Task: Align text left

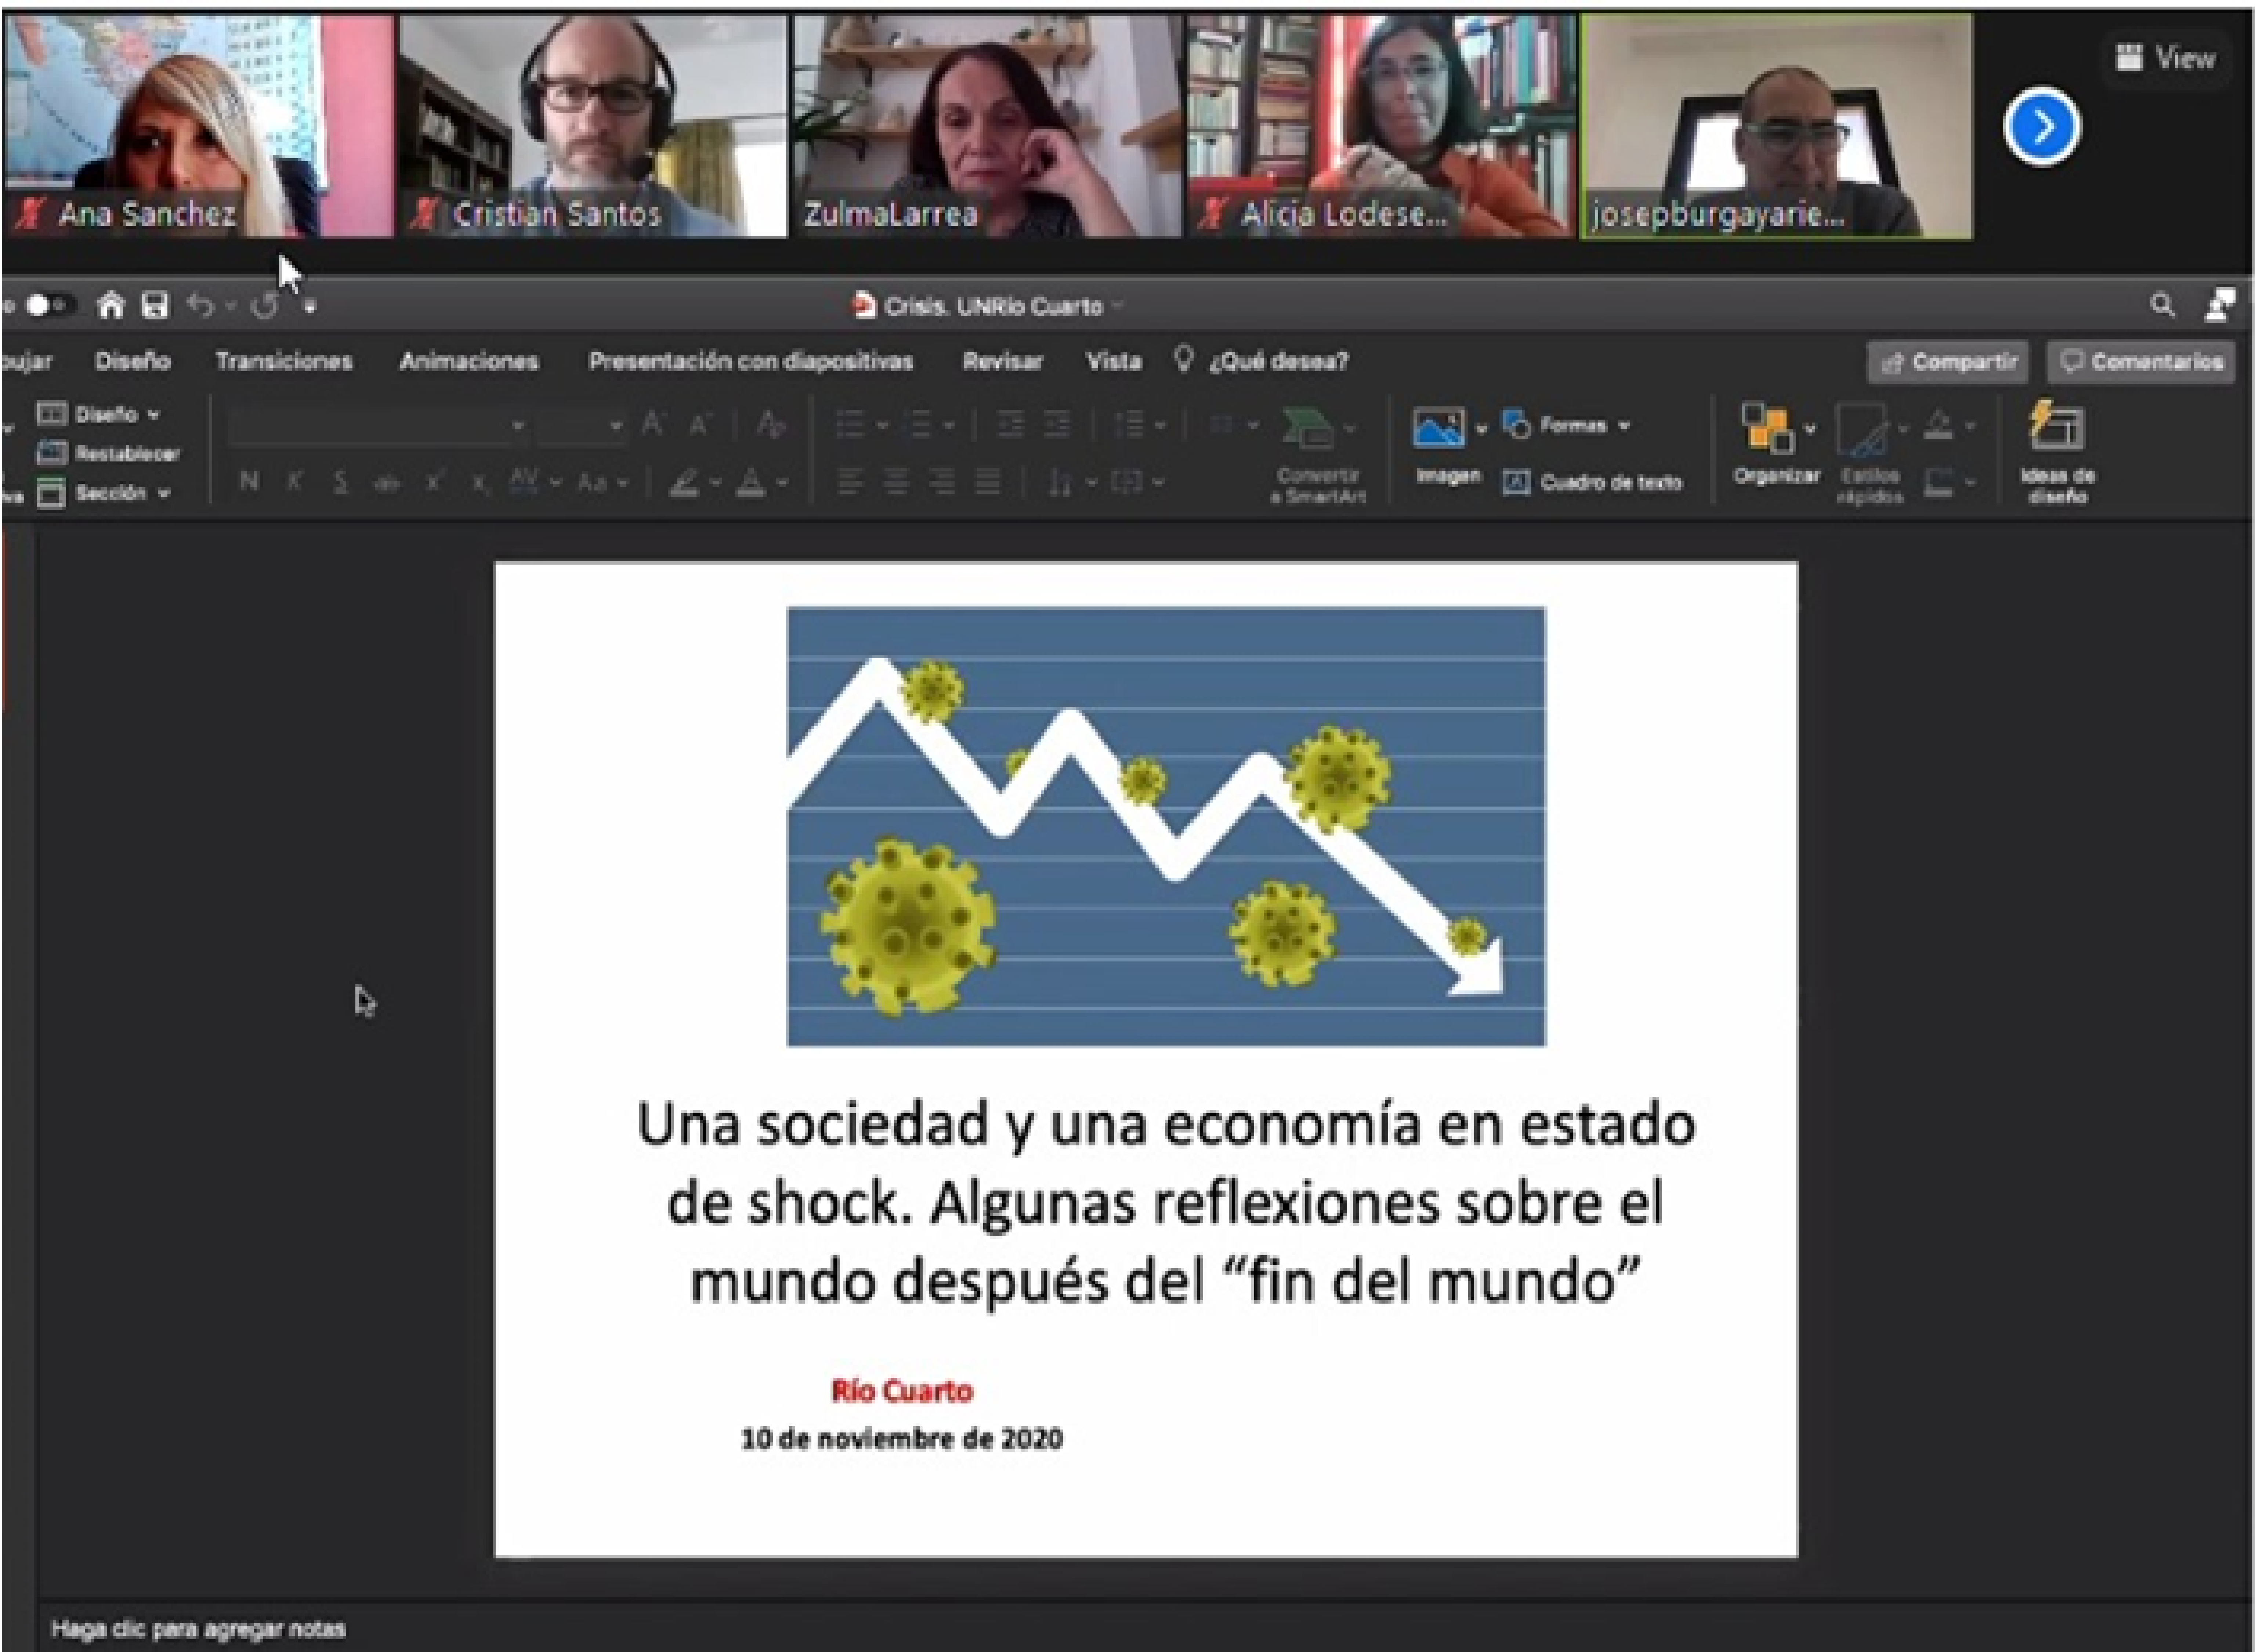Action: pyautogui.click(x=850, y=482)
